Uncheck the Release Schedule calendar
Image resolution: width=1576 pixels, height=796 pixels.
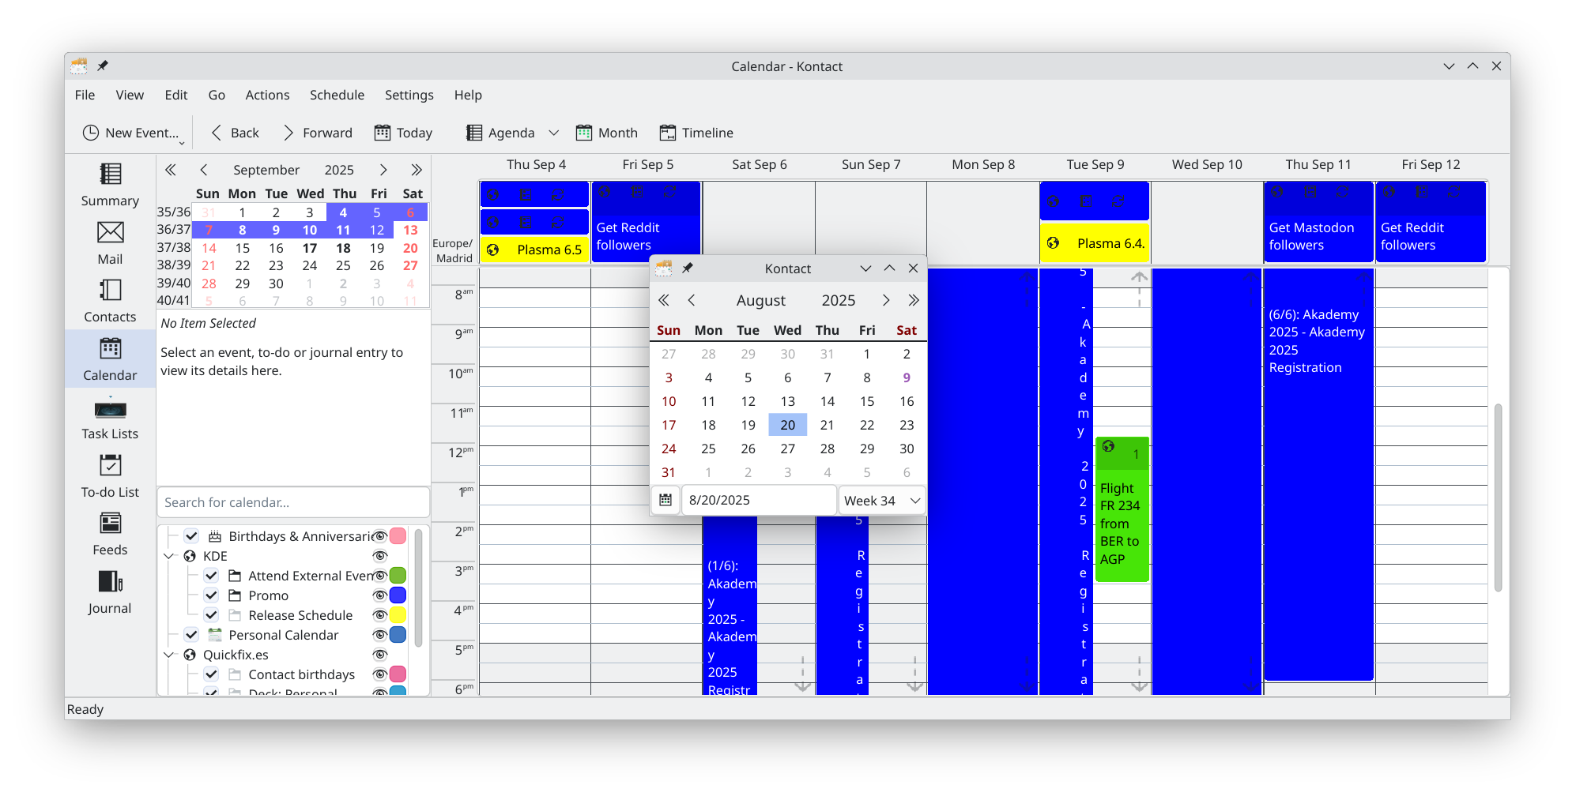(x=211, y=615)
